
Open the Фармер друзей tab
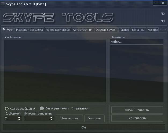(106, 30)
